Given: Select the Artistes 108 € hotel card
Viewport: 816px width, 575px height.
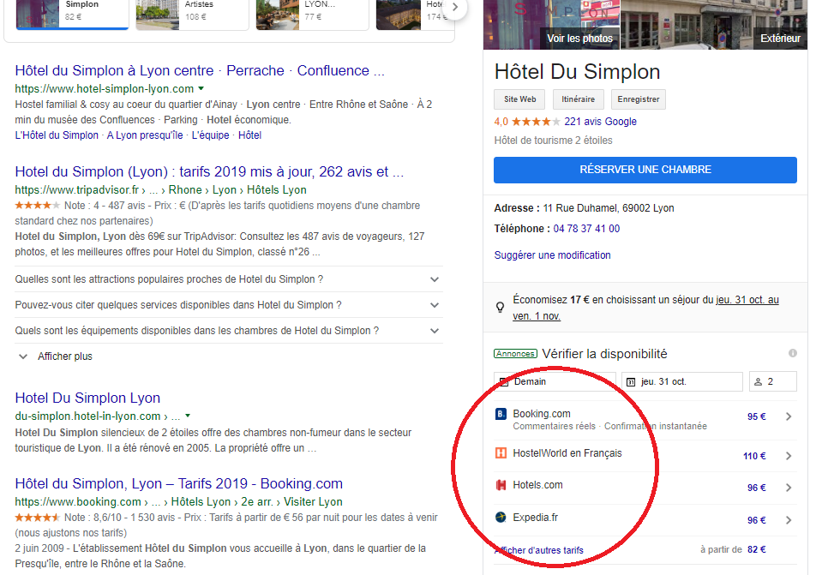Looking at the screenshot, I should [x=192, y=14].
